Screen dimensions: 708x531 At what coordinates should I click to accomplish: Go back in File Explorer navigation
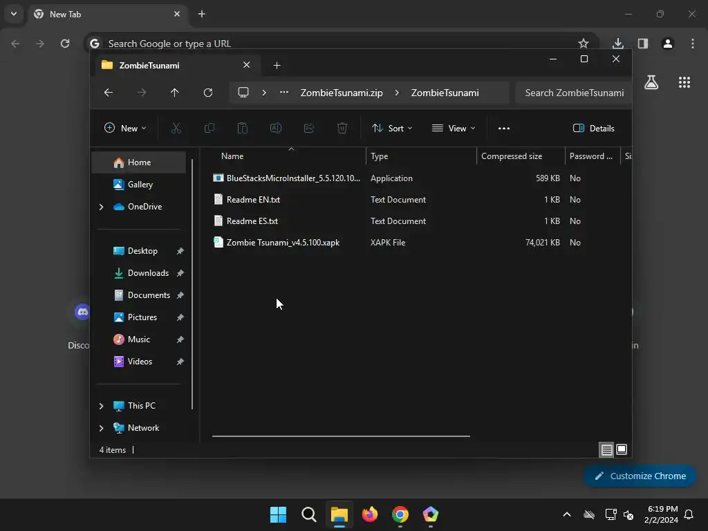click(109, 93)
